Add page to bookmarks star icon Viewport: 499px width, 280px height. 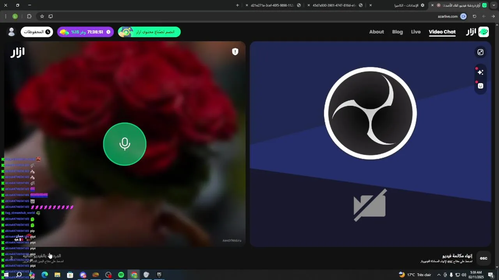pyautogui.click(x=42, y=16)
